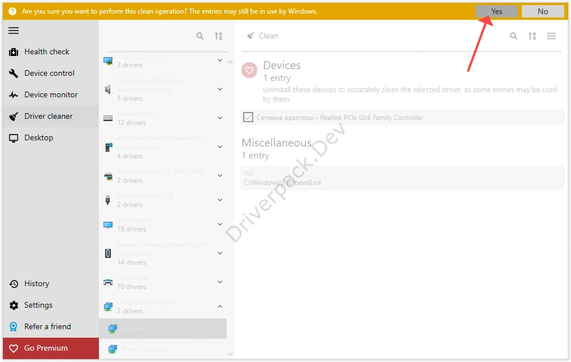Screen dimensions: 571x362
Task: Expand the 5 drivers sound category
Action: 220,89
